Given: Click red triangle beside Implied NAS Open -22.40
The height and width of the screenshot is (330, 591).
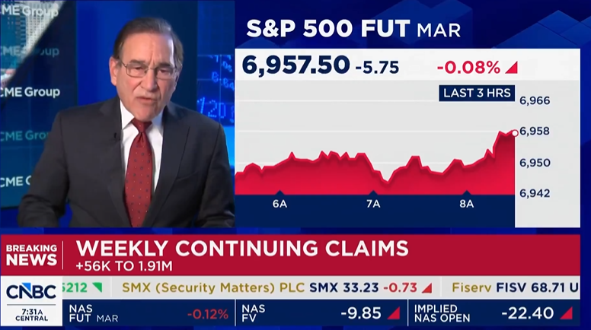Looking at the screenshot, I should 565,313.
